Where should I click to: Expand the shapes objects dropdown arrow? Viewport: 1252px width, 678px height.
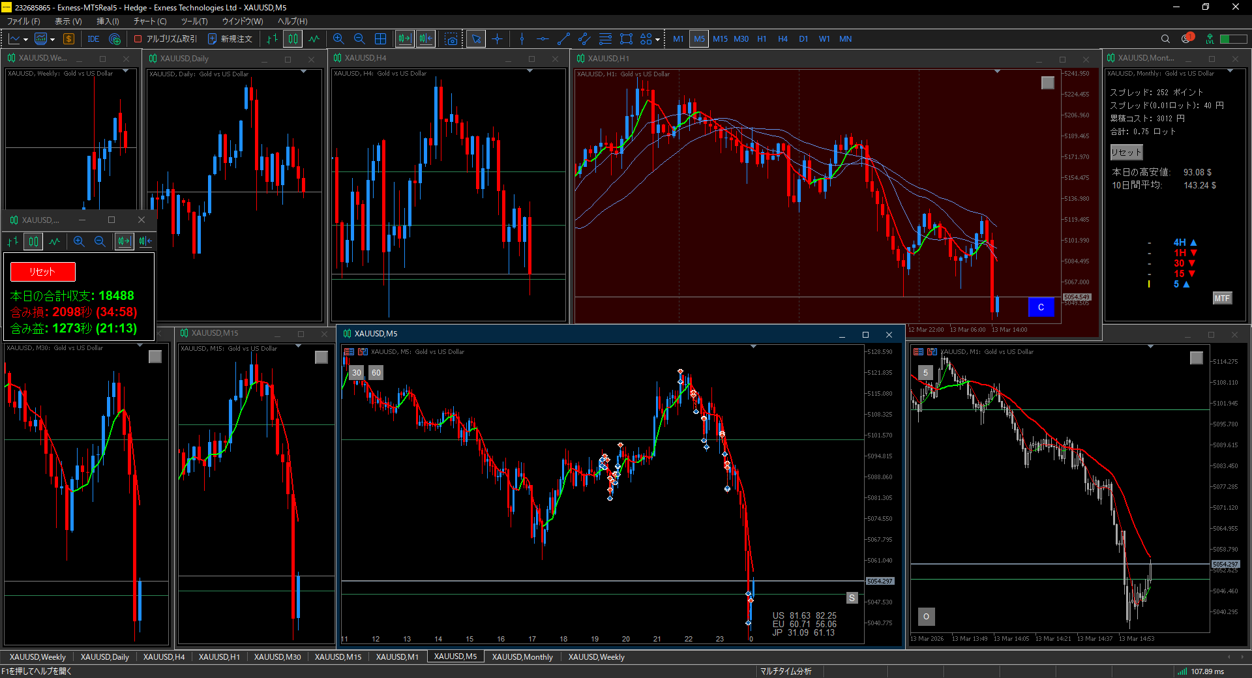657,40
